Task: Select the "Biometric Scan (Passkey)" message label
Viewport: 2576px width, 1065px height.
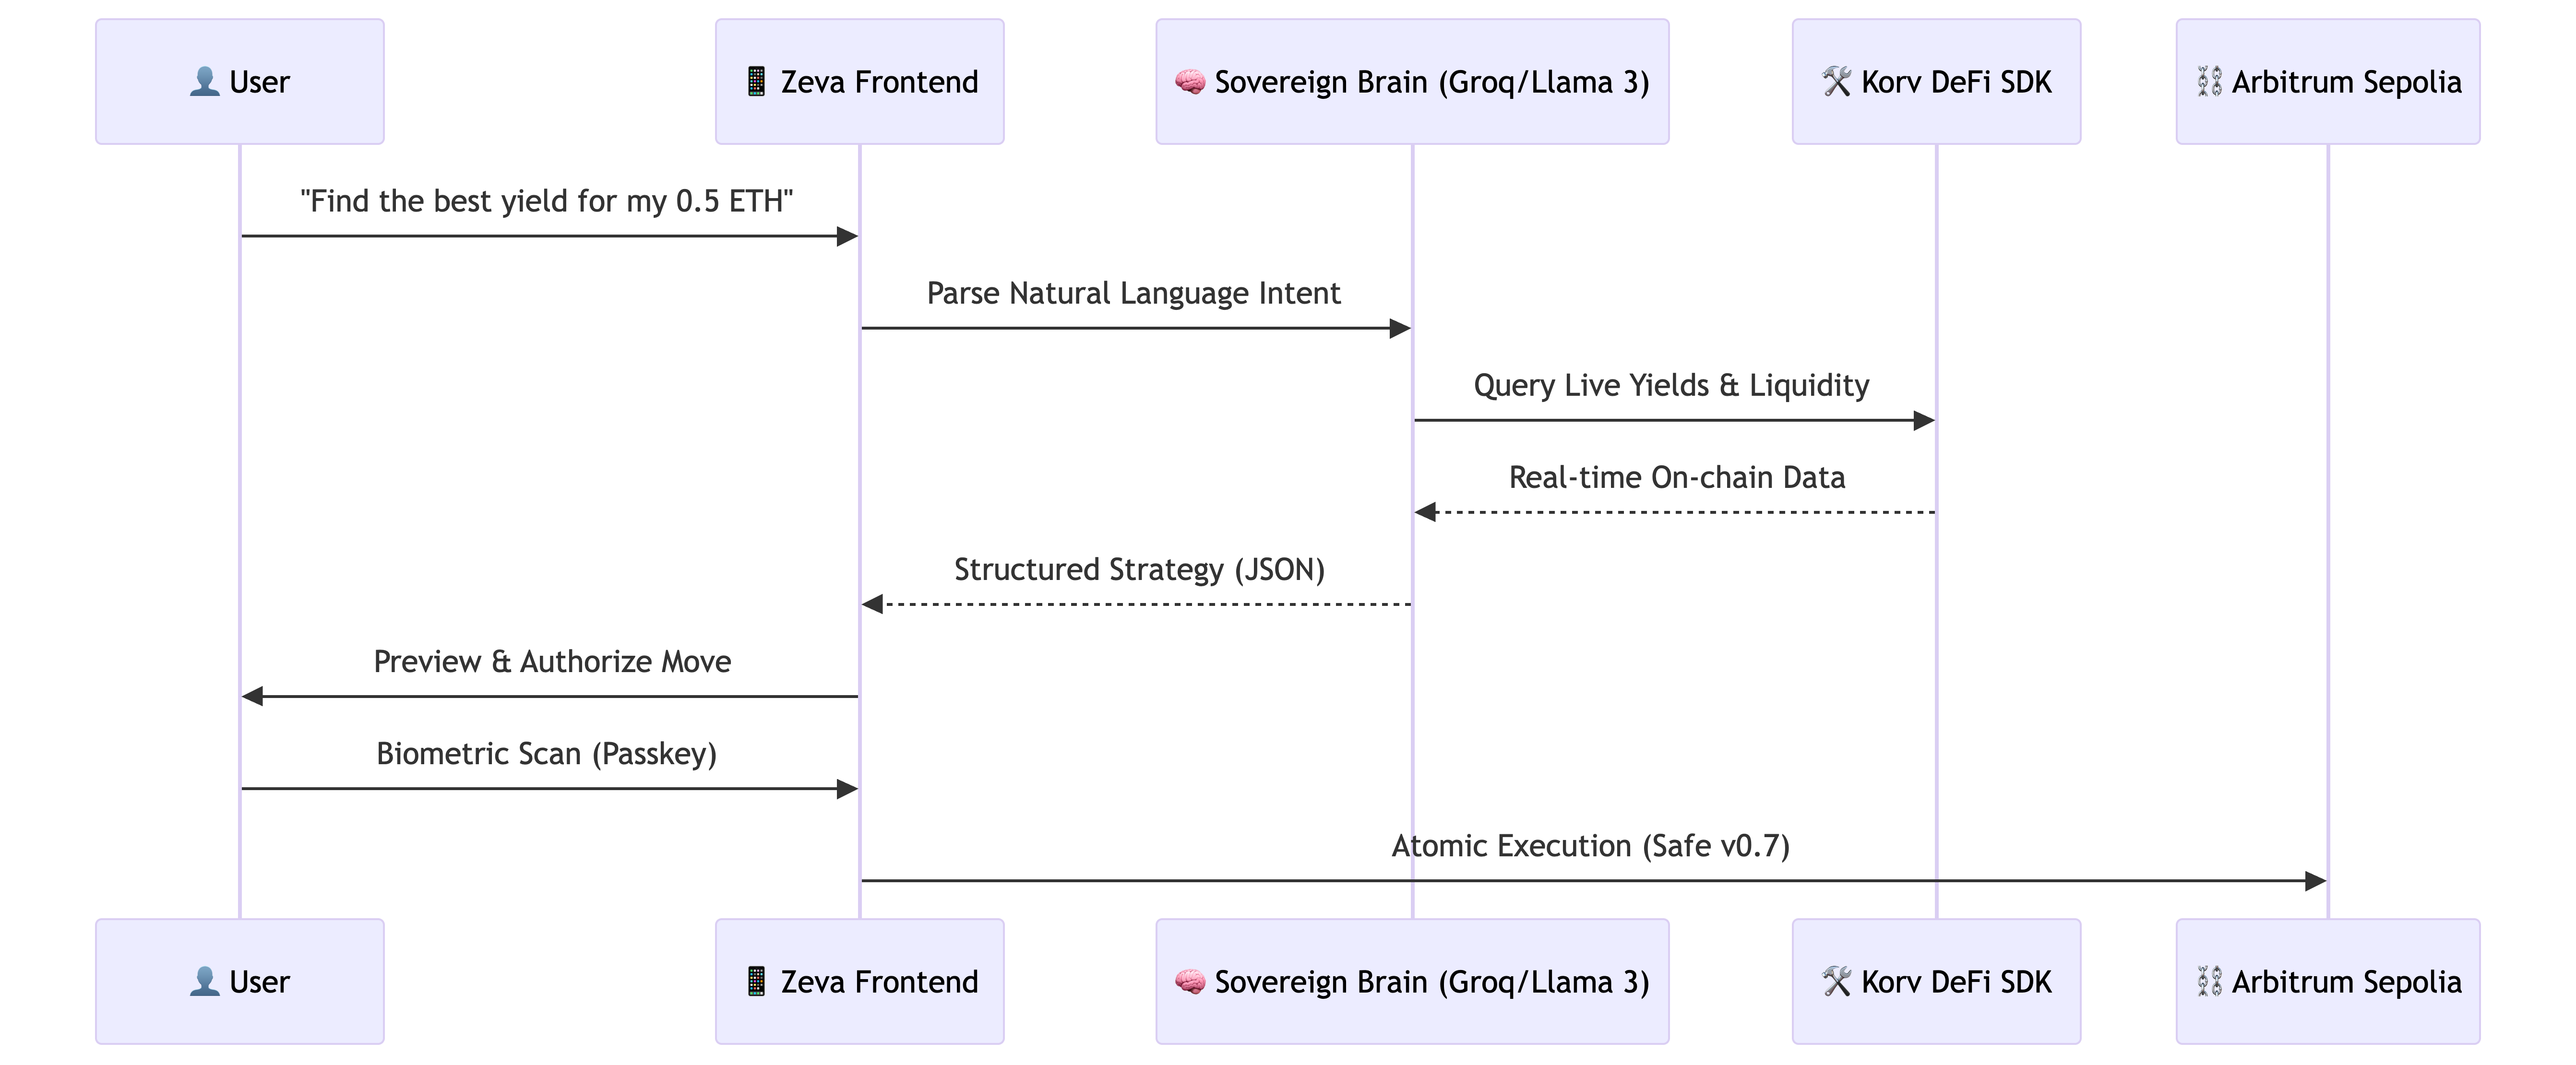Action: click(x=546, y=753)
